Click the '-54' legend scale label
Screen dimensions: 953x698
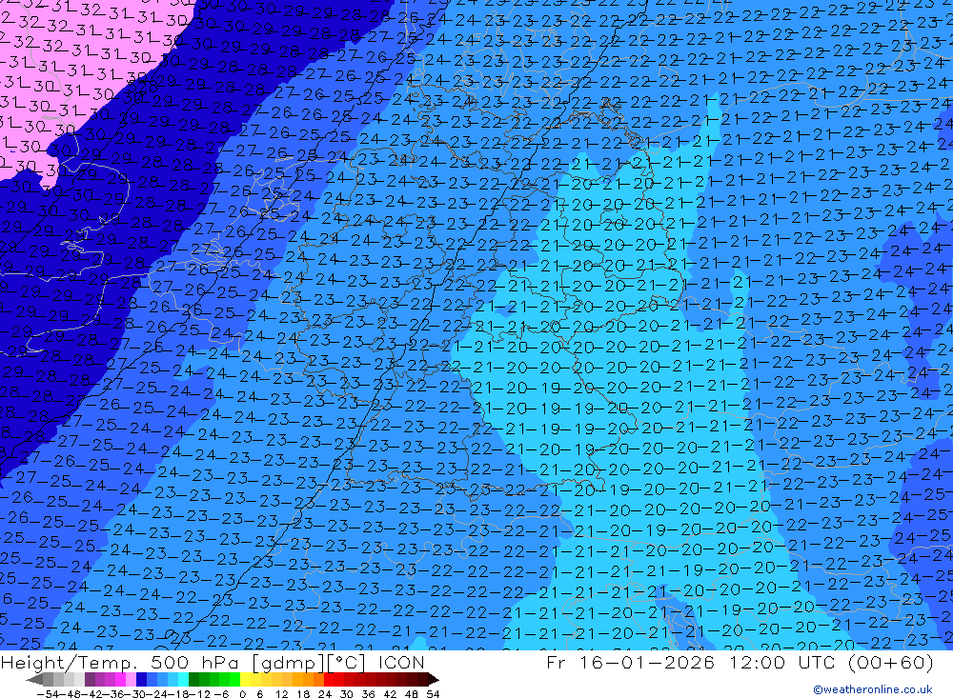[x=48, y=694]
